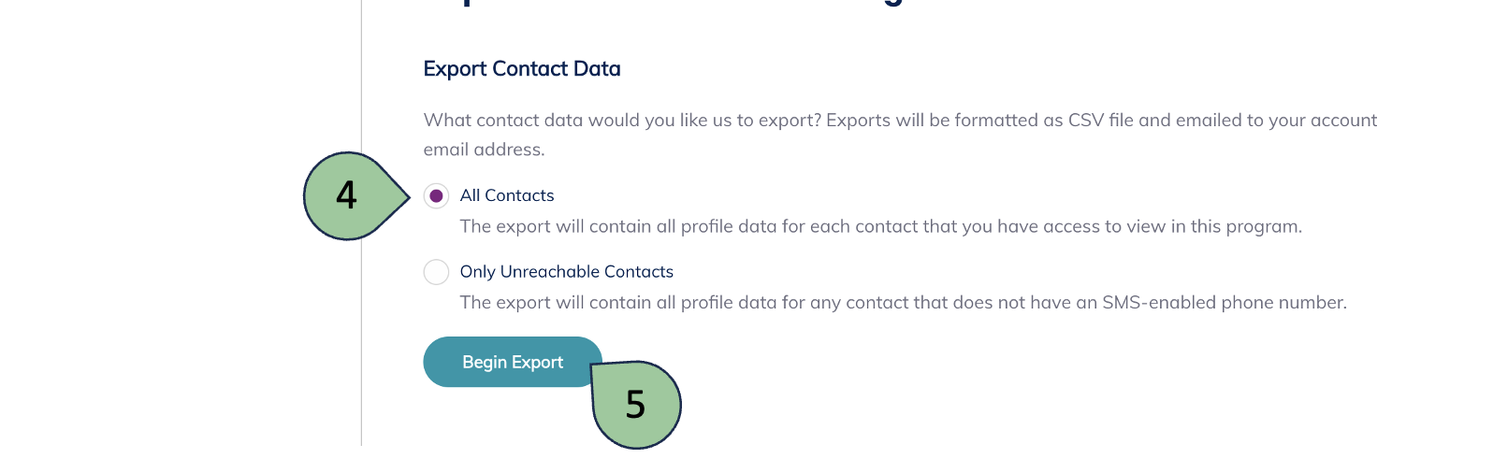
Task: Click the description mentioning SMS-enabled phone number
Action: pos(903,303)
